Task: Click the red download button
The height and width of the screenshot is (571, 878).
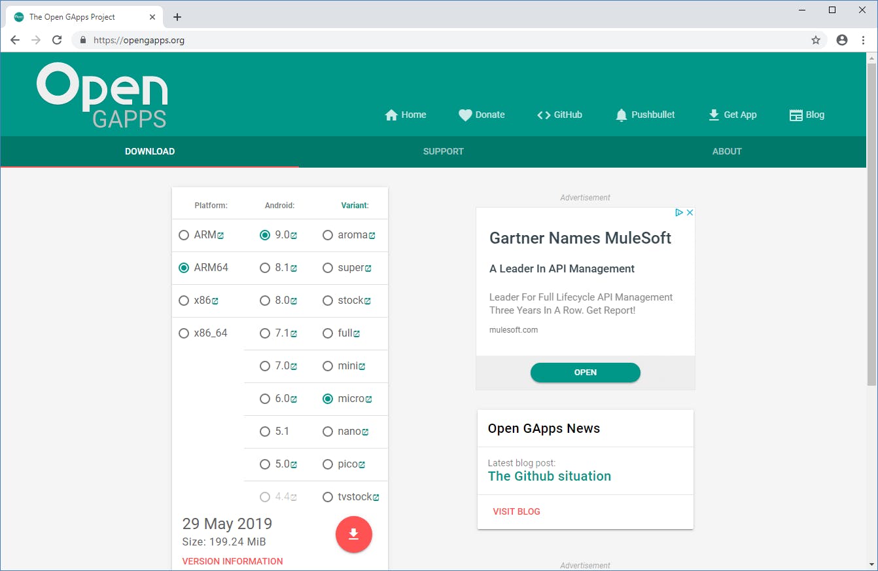Action: [x=354, y=534]
